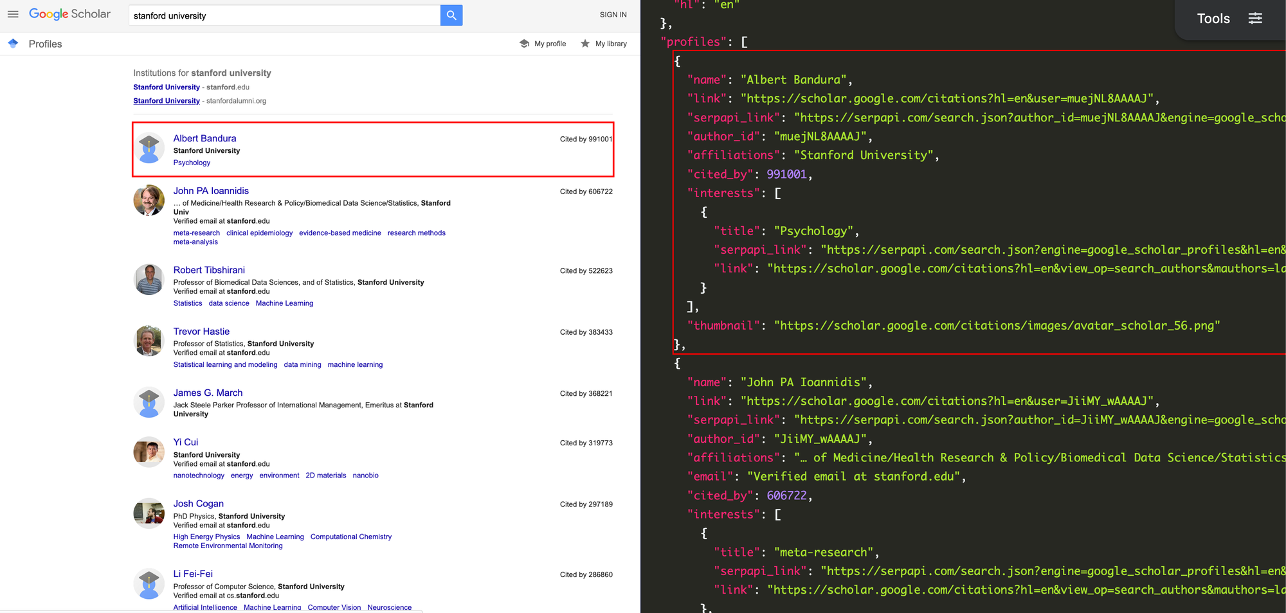Viewport: 1286px width, 613px height.
Task: Open the Tools panel button
Action: (x=1229, y=19)
